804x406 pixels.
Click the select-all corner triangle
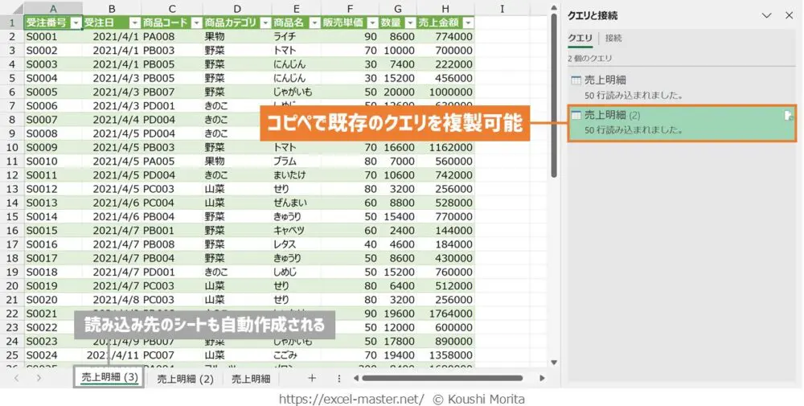[12, 8]
